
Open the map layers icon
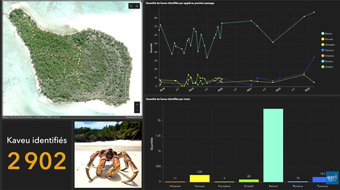coord(137,6)
